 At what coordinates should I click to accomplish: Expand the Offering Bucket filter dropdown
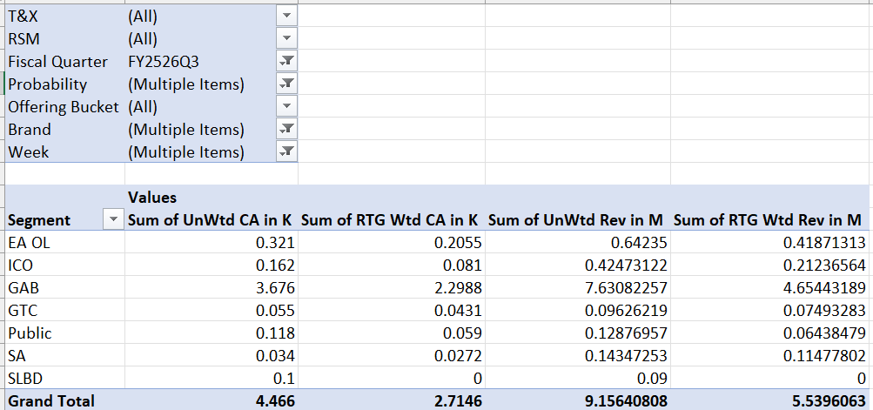287,107
